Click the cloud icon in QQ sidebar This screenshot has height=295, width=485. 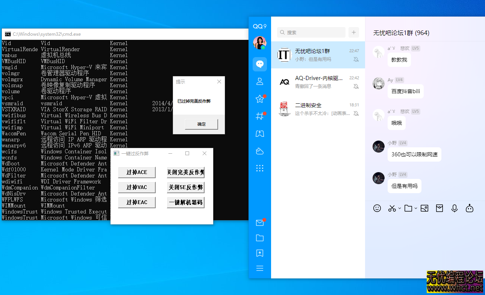pyautogui.click(x=260, y=151)
